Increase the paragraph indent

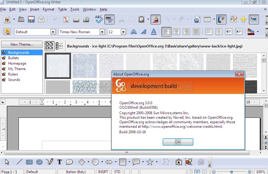point(239,32)
